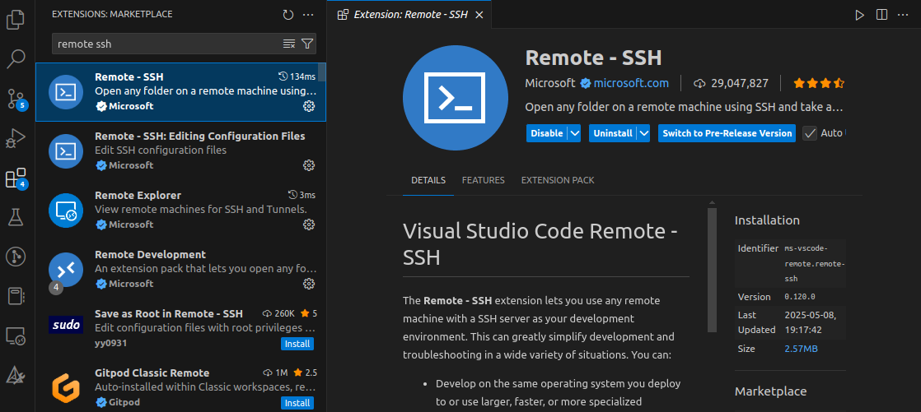This screenshot has height=412, width=921.
Task: Switch to the Extension Pack tab
Action: 558,180
